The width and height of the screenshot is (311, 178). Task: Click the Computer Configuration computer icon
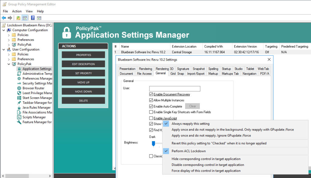(9, 30)
